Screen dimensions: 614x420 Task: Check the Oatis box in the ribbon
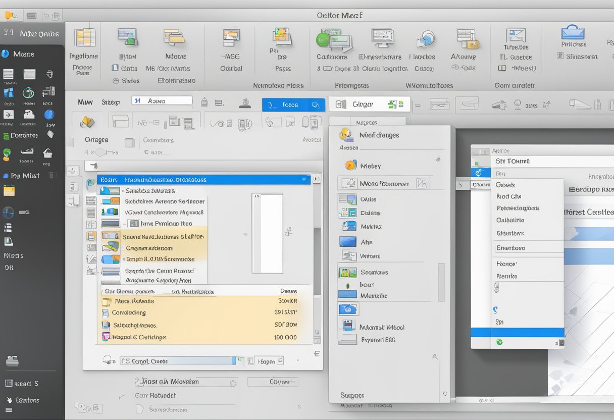click(115, 68)
